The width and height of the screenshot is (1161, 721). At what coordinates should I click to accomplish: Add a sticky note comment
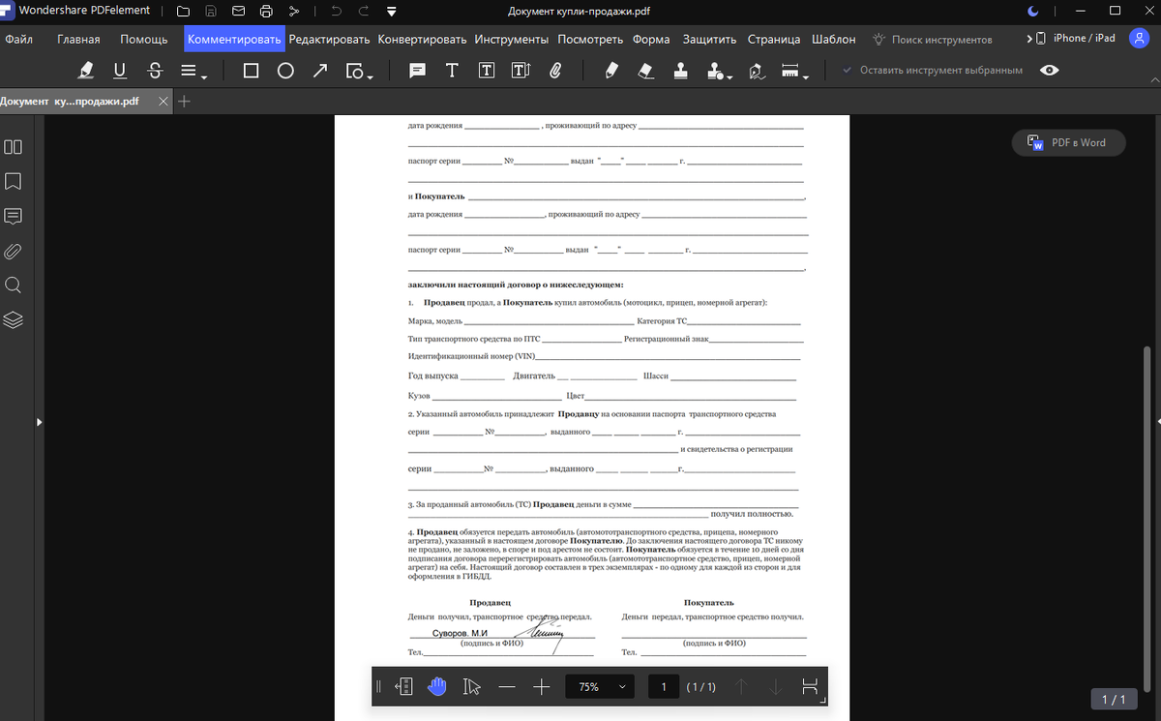pos(417,71)
